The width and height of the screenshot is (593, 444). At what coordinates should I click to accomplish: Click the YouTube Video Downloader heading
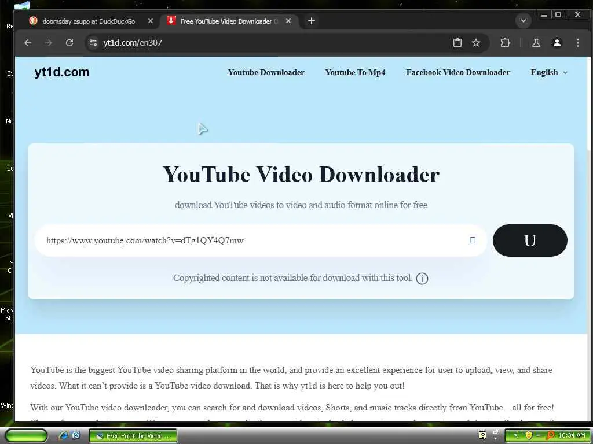[x=301, y=175]
